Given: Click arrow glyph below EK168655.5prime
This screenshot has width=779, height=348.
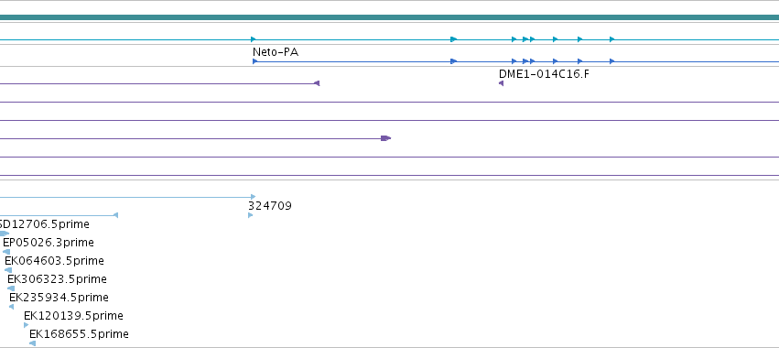Looking at the screenshot, I should [x=32, y=343].
